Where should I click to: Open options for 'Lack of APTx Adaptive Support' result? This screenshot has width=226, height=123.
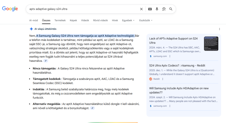click(170, 56)
